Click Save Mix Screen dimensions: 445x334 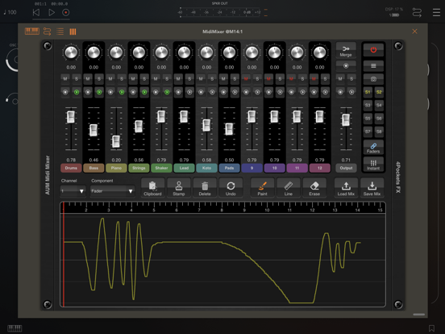click(x=372, y=188)
